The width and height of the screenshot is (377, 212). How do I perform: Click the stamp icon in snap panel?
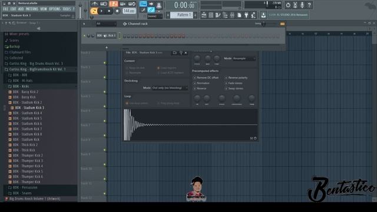pyautogui.click(x=158, y=5)
